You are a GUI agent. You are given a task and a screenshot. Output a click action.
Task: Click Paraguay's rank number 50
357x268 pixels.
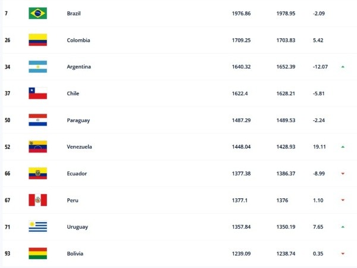(x=7, y=120)
